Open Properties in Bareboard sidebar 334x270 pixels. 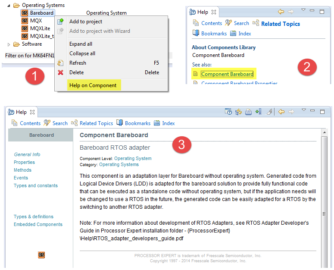(24, 162)
